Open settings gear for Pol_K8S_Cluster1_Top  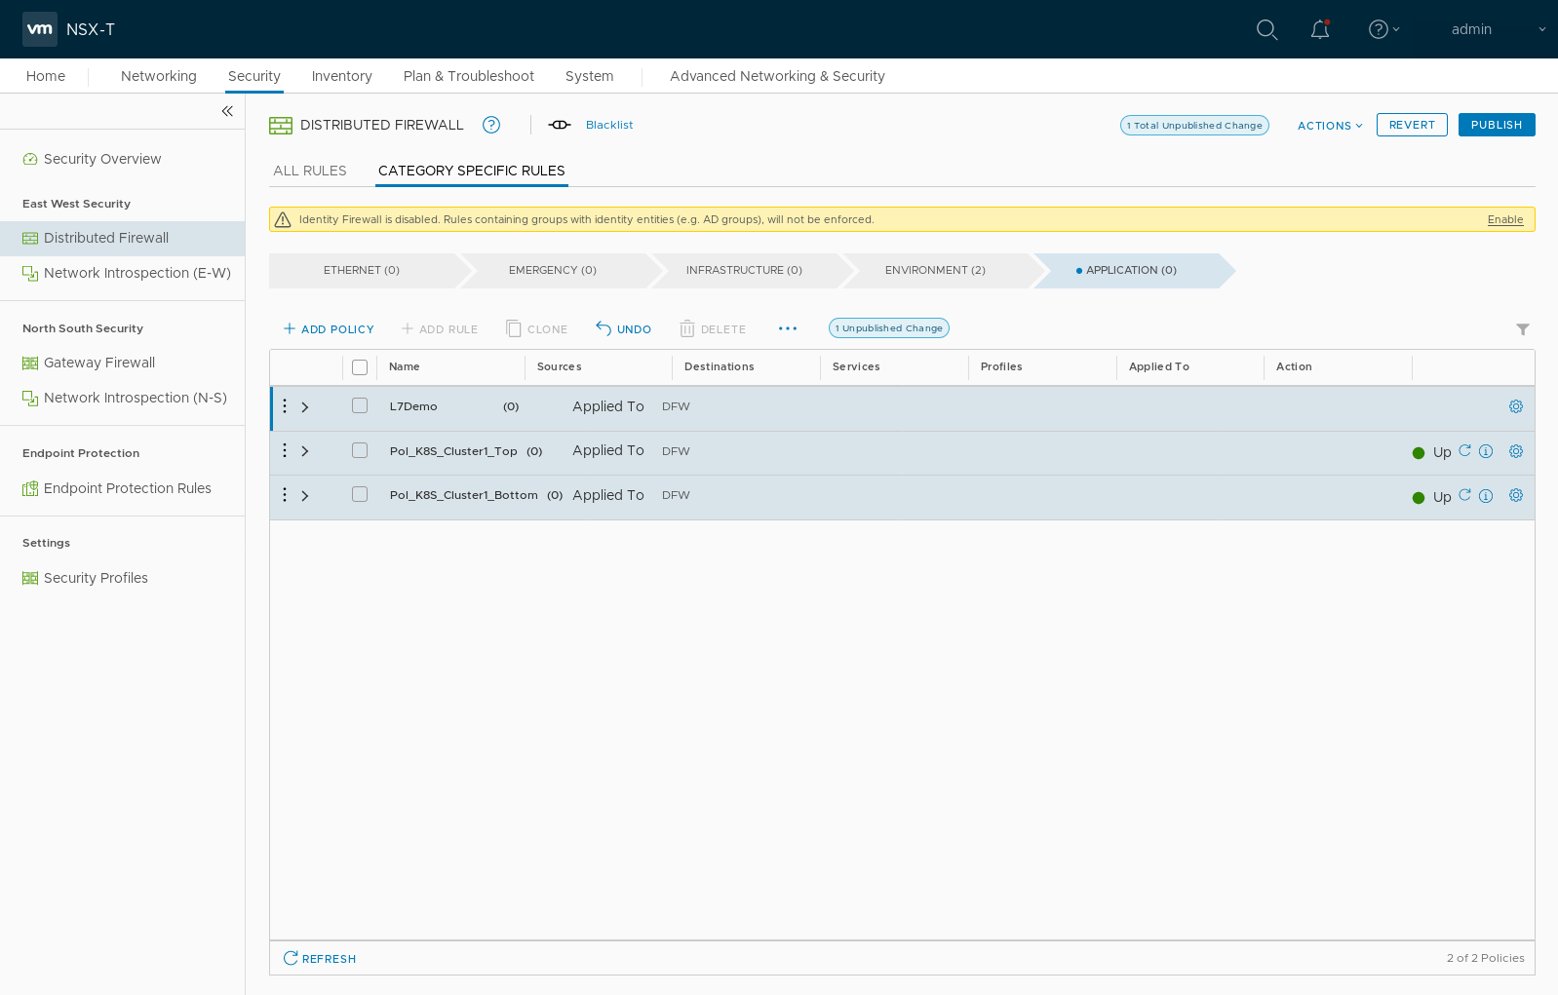(1516, 451)
